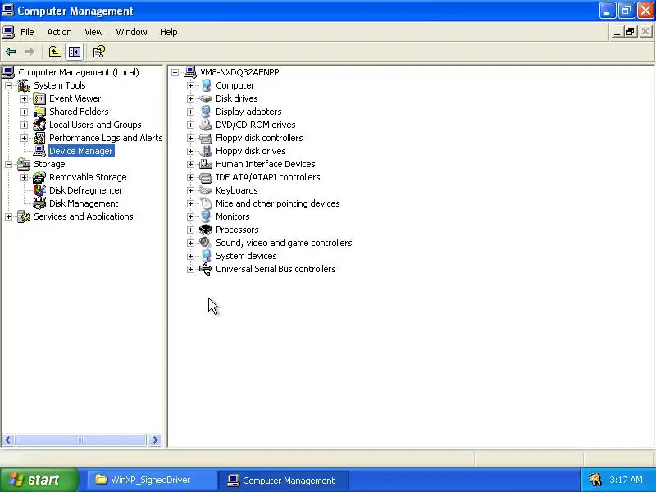
Task: Click the DVD/CD-ROM drives disc icon
Action: (206, 125)
